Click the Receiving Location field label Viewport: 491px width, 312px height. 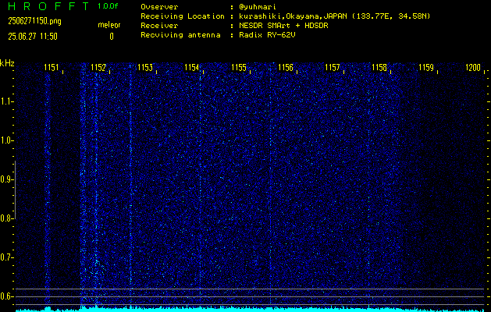click(183, 16)
